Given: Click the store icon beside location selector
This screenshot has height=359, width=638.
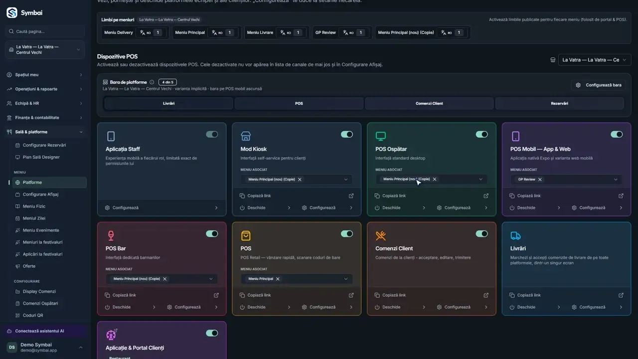Looking at the screenshot, I should pyautogui.click(x=553, y=60).
